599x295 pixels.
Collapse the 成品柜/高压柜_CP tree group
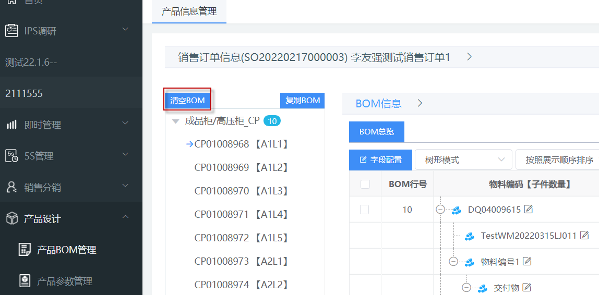pos(175,121)
